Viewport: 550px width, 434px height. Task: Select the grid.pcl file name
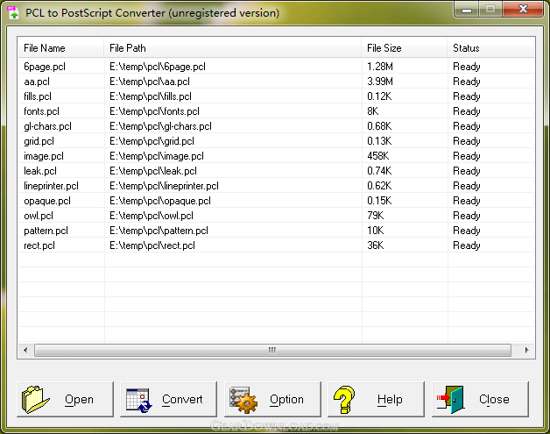pos(39,141)
